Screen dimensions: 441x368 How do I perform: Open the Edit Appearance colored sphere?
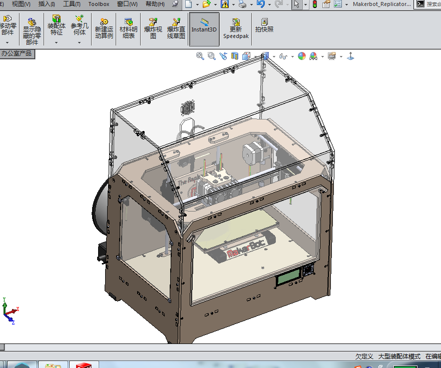(x=301, y=56)
